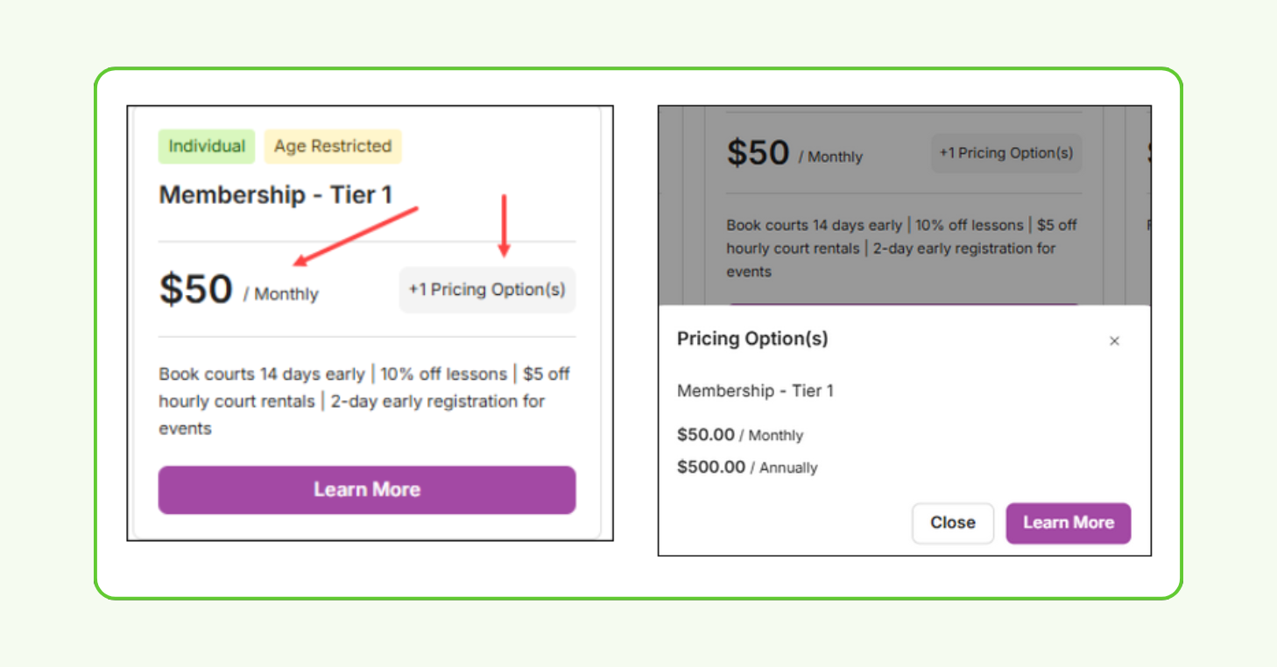
Task: Click the Pricing Option(s) dialog title
Action: click(751, 339)
